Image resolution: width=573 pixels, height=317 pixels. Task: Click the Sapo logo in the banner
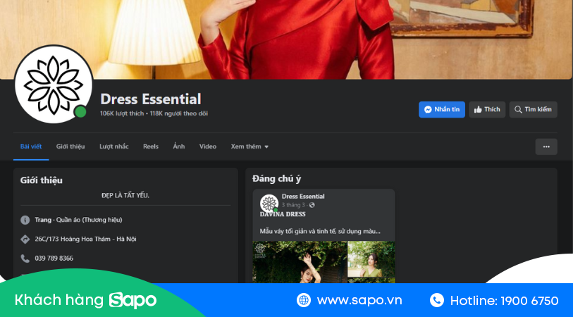pyautogui.click(x=133, y=301)
